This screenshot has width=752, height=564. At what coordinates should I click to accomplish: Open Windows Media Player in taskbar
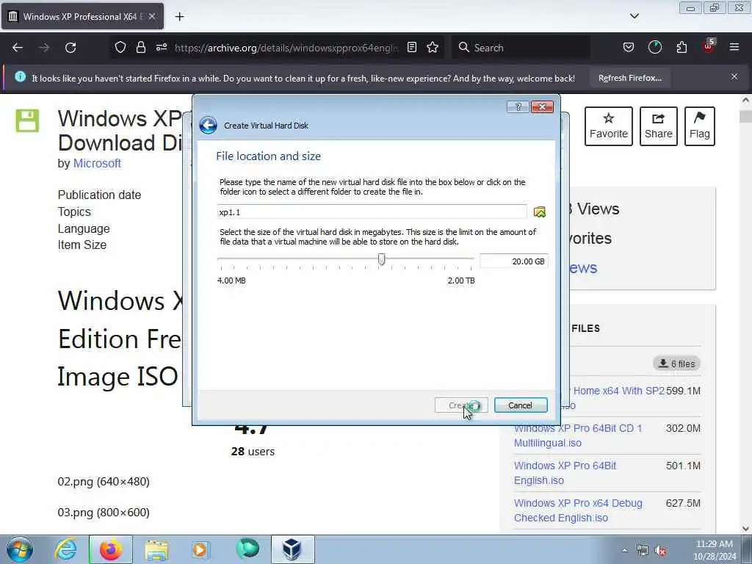[200, 549]
